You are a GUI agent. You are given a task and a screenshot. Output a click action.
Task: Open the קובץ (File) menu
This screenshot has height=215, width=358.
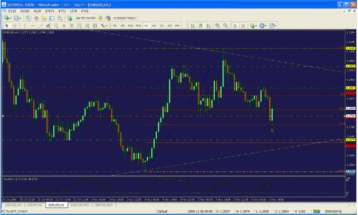coord(12,11)
